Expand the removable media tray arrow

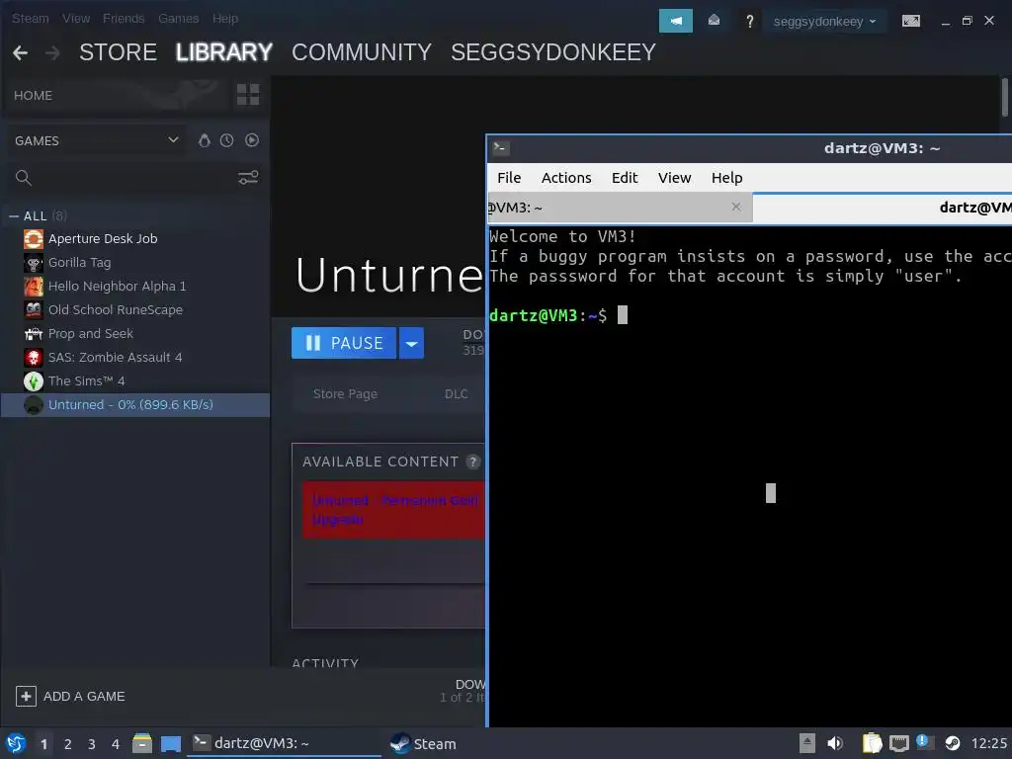tap(806, 743)
